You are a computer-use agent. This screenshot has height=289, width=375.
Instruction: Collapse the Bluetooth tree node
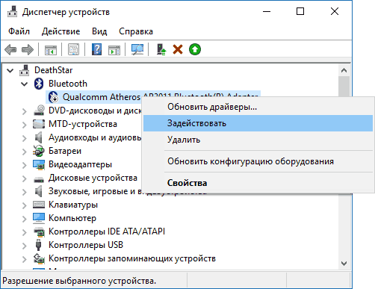click(24, 84)
